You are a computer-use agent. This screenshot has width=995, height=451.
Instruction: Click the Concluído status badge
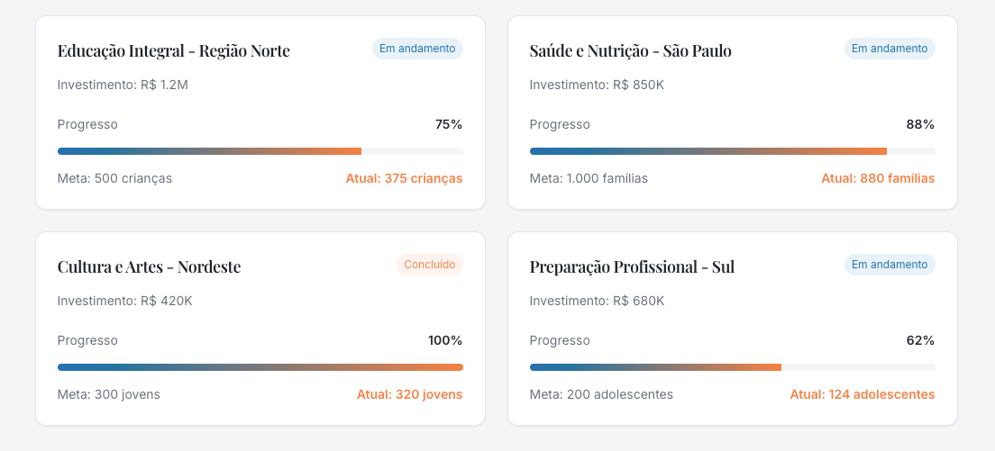pyautogui.click(x=429, y=265)
